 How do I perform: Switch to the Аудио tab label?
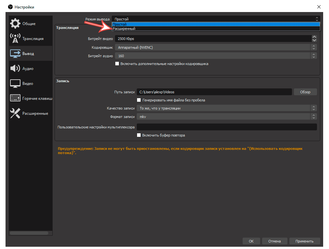[x=28, y=69]
